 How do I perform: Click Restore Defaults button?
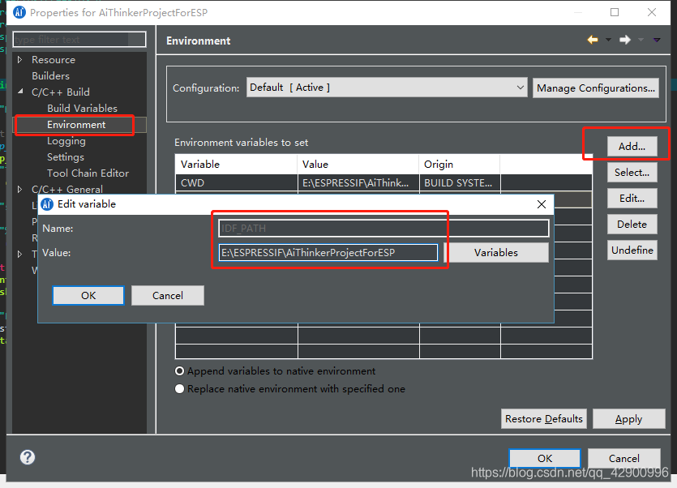pos(543,419)
